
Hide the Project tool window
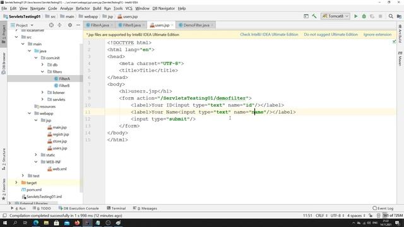[78, 25]
